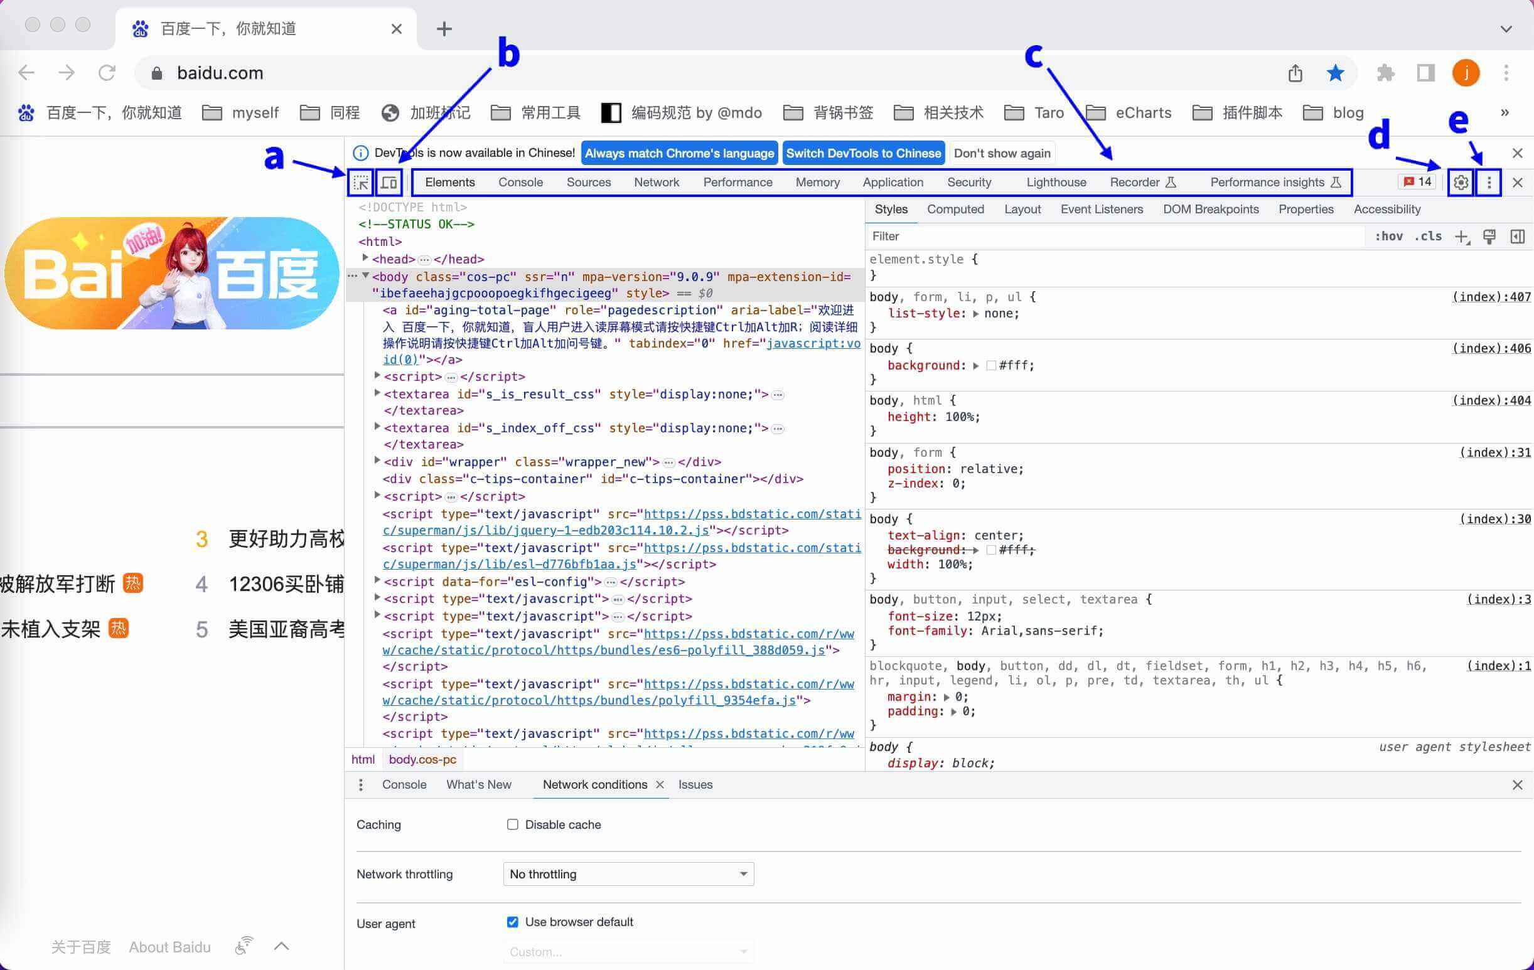Click the Device Toggle toolbar icon
This screenshot has height=970, width=1534.
point(388,182)
